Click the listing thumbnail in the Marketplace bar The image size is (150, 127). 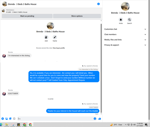point(3,11)
